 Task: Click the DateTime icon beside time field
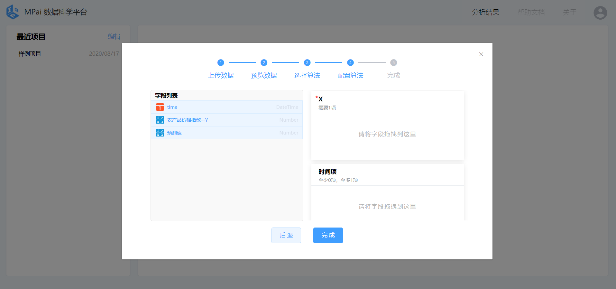160,107
